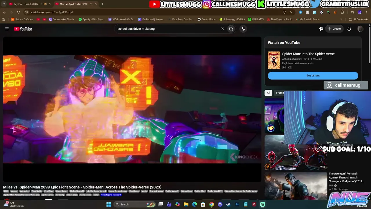Open the Windows Start menu
The height and width of the screenshot is (209, 371).
109,204
